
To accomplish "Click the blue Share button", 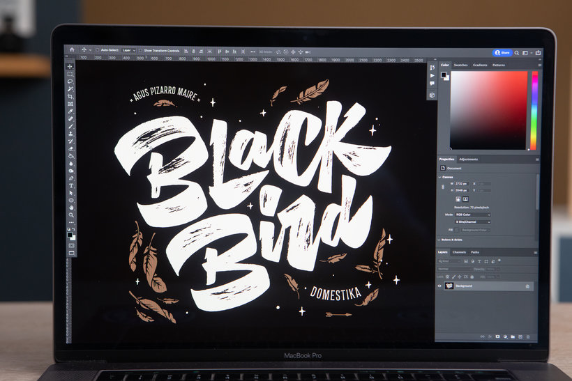I will coord(502,53).
